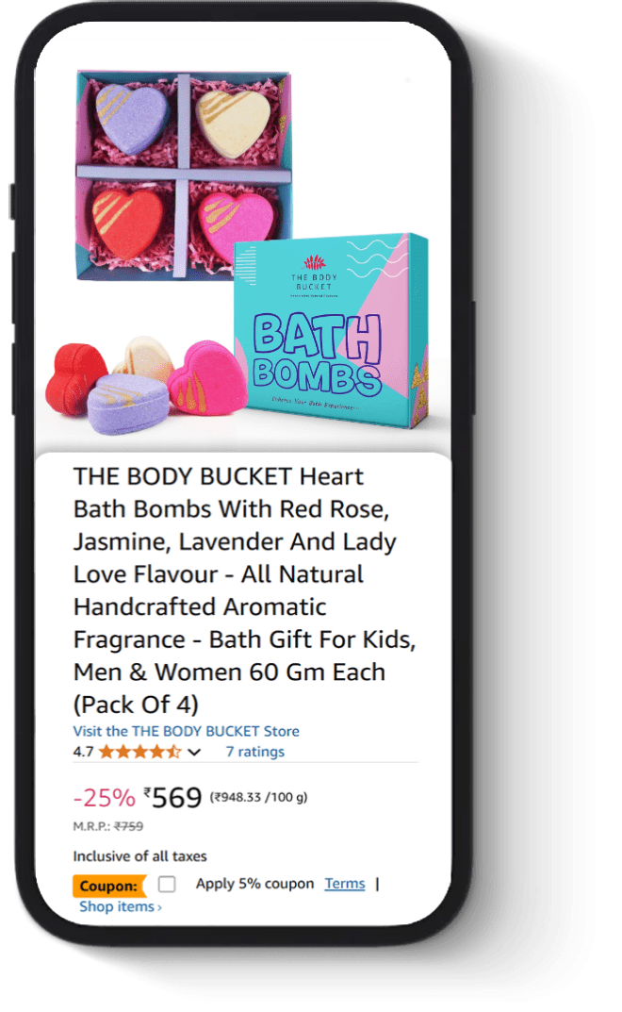622x1012 pixels.
Task: Open coupon Terms link
Action: (x=345, y=883)
